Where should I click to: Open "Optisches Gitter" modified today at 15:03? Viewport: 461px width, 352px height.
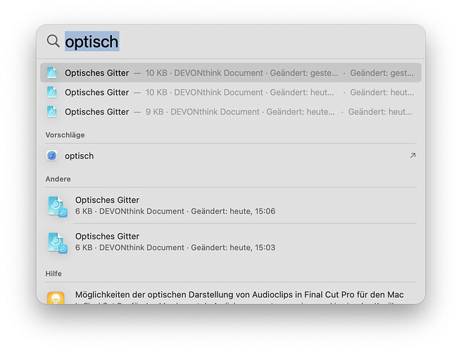107,237
